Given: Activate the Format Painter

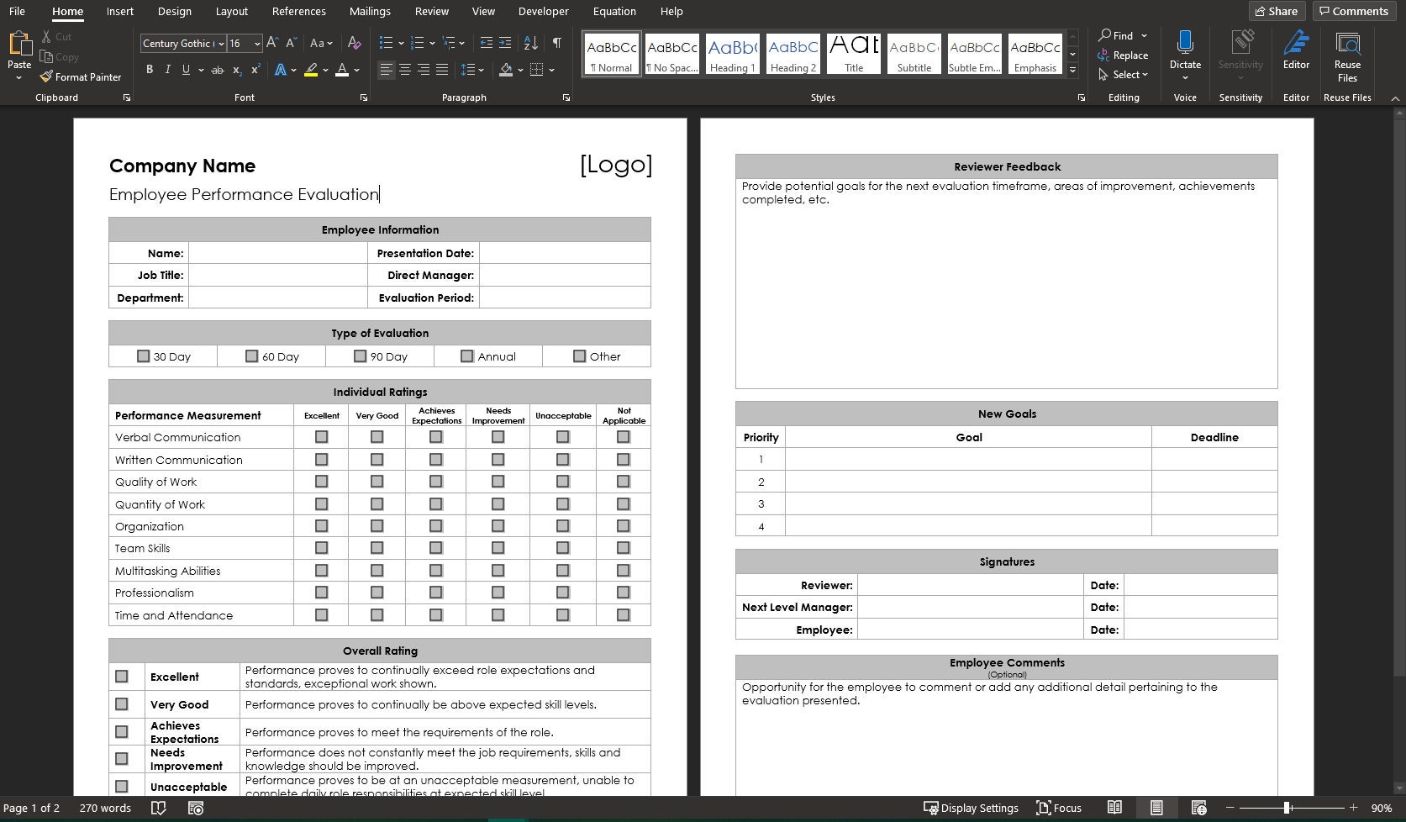Looking at the screenshot, I should tap(81, 76).
